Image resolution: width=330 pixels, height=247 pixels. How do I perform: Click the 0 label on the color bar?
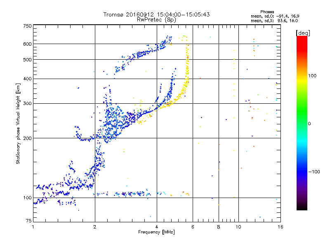click(x=309, y=123)
